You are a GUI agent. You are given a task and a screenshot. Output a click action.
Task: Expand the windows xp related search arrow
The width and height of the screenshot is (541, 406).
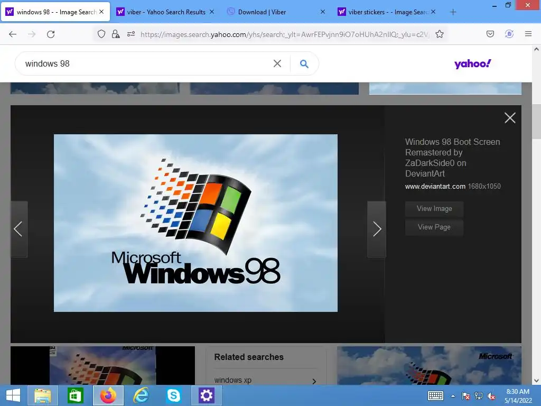tap(314, 381)
